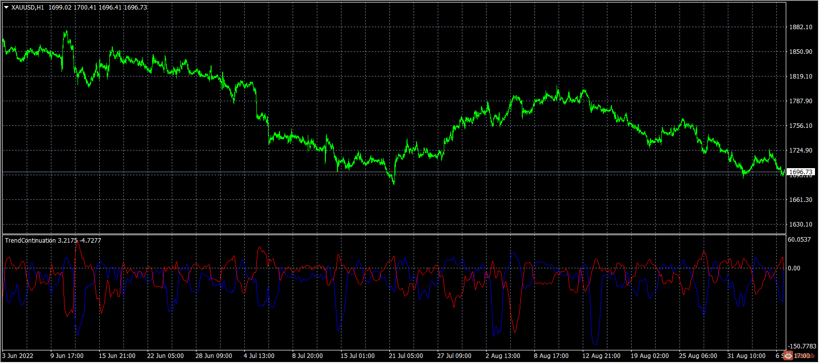Click the 1630.10 price axis label
Screen dimensions: 819x363
coord(800,225)
